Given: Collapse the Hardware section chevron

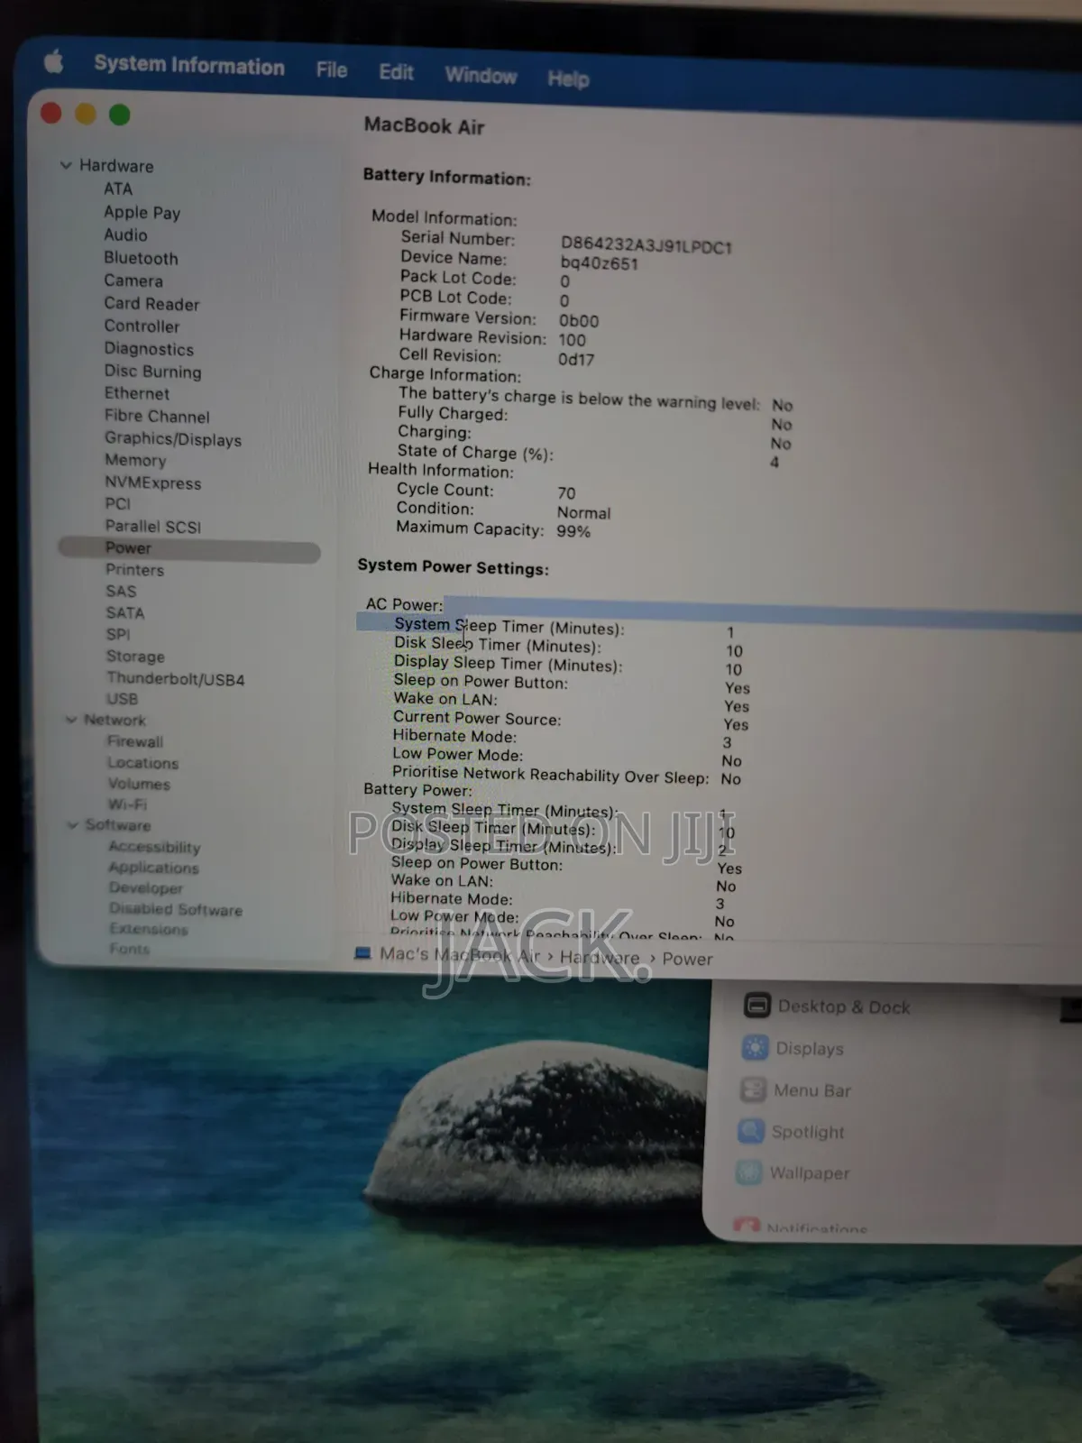Looking at the screenshot, I should pyautogui.click(x=66, y=165).
